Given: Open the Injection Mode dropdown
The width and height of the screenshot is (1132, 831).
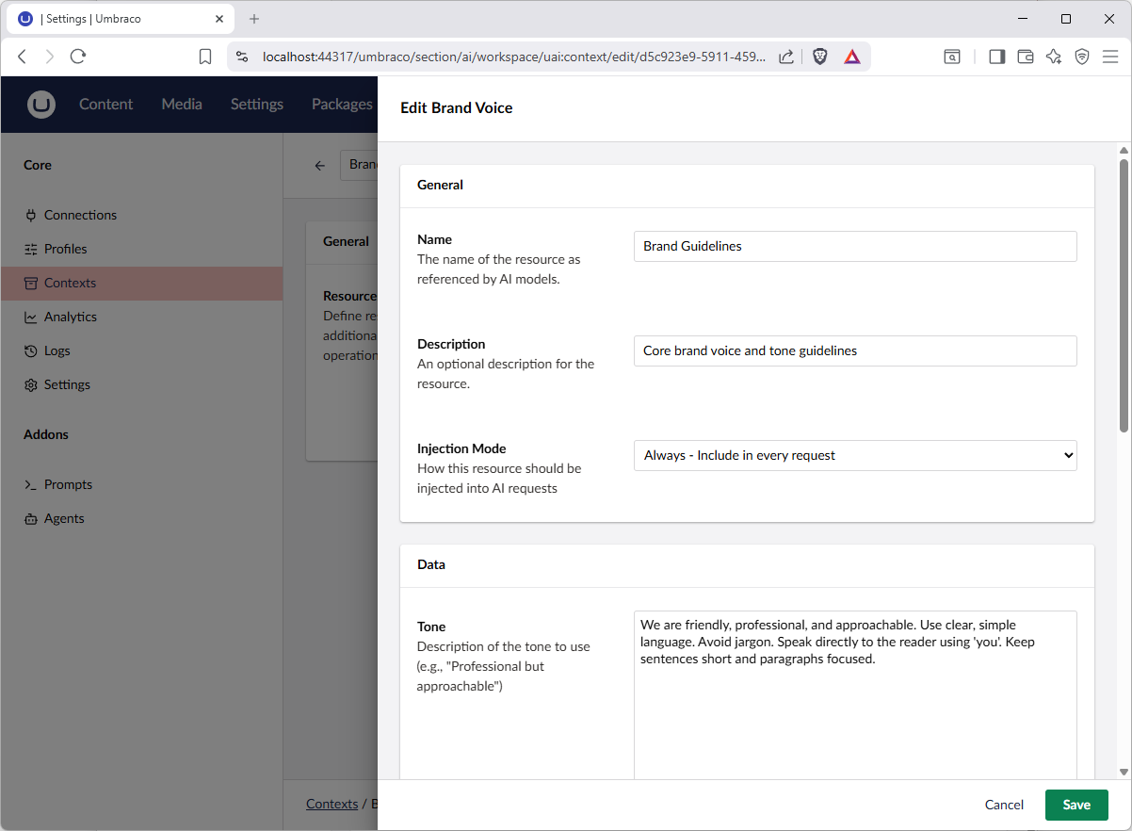Looking at the screenshot, I should coord(854,455).
